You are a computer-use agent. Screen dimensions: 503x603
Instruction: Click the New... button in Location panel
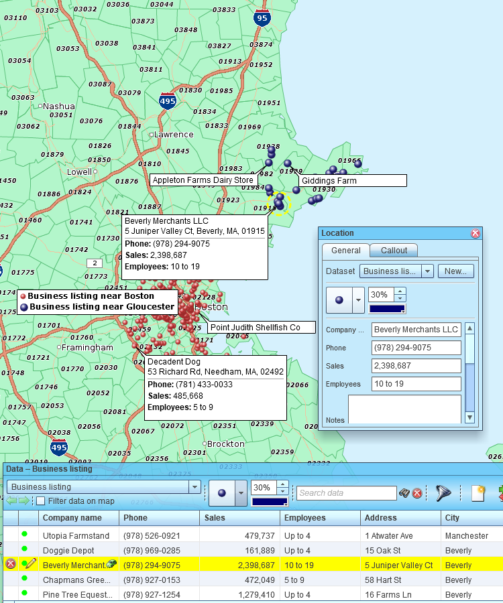[x=456, y=271]
